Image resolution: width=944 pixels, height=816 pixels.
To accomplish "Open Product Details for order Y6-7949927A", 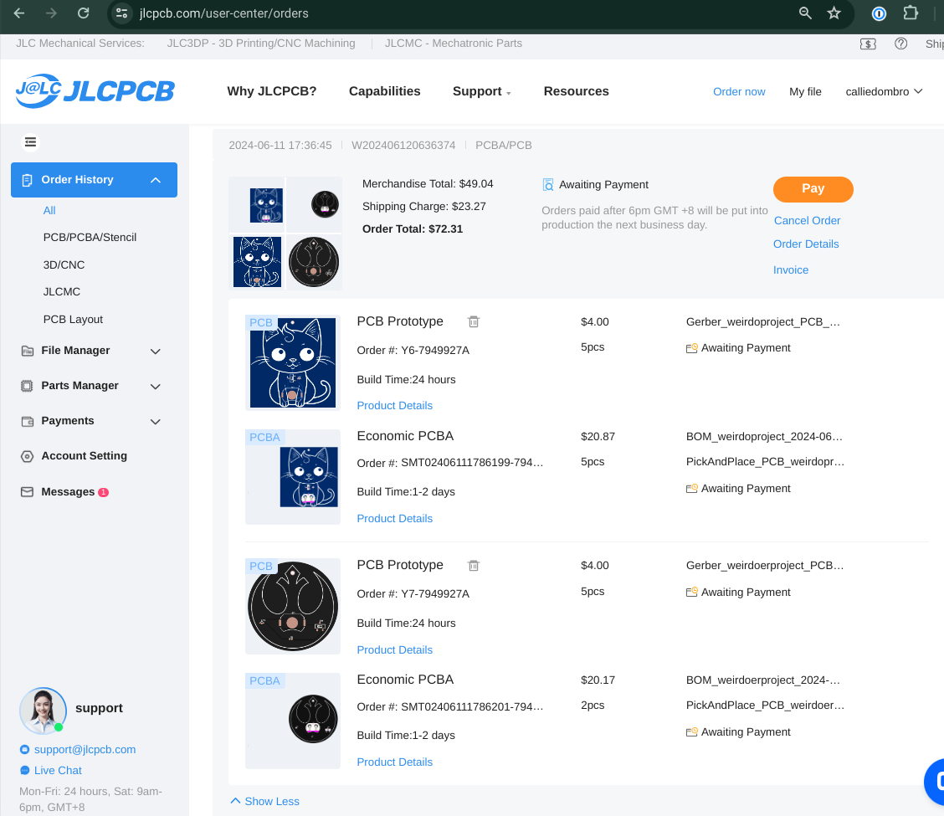I will point(394,406).
